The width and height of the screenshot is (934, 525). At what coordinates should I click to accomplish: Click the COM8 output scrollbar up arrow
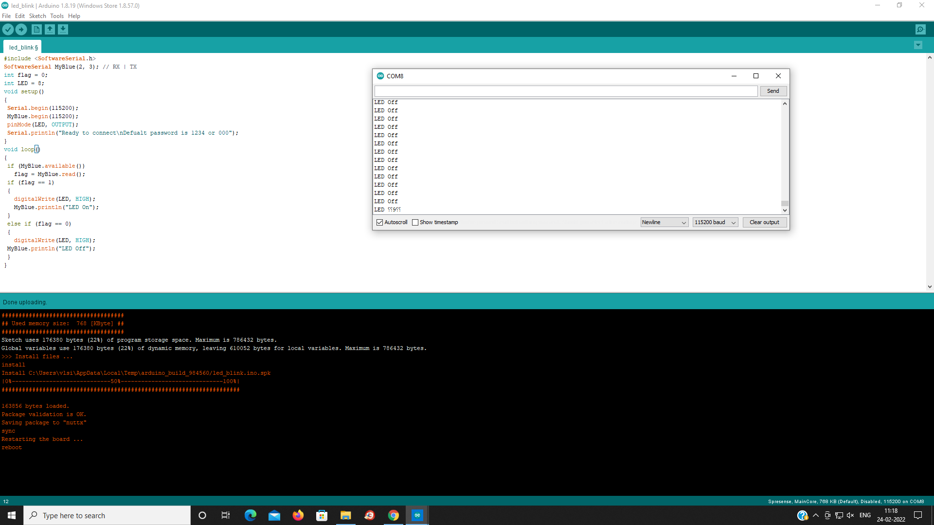785,104
